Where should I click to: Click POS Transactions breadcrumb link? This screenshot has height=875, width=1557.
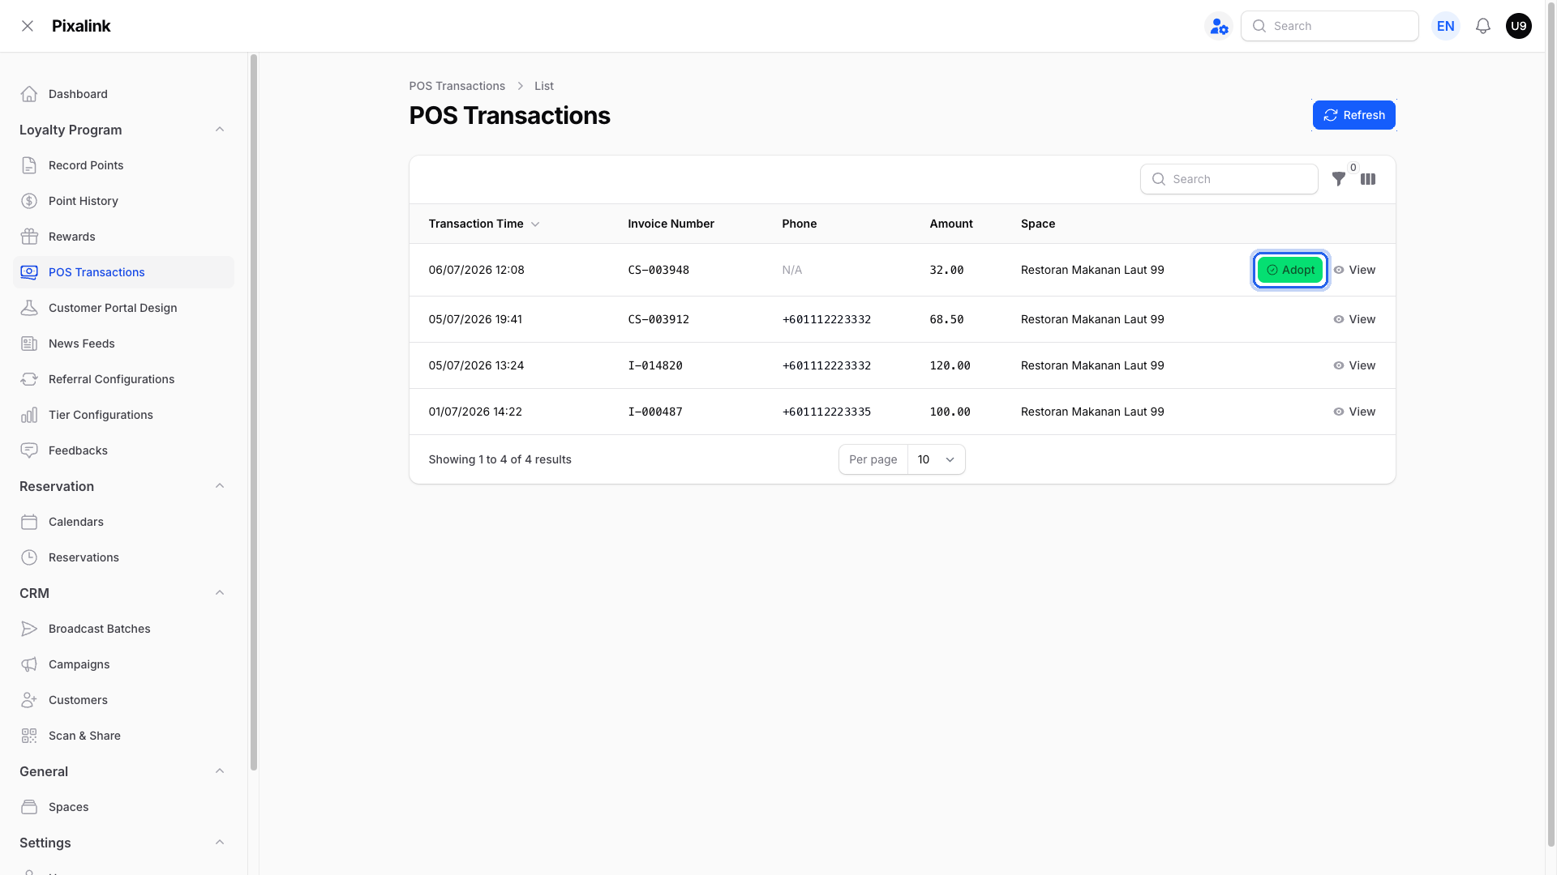457,86
